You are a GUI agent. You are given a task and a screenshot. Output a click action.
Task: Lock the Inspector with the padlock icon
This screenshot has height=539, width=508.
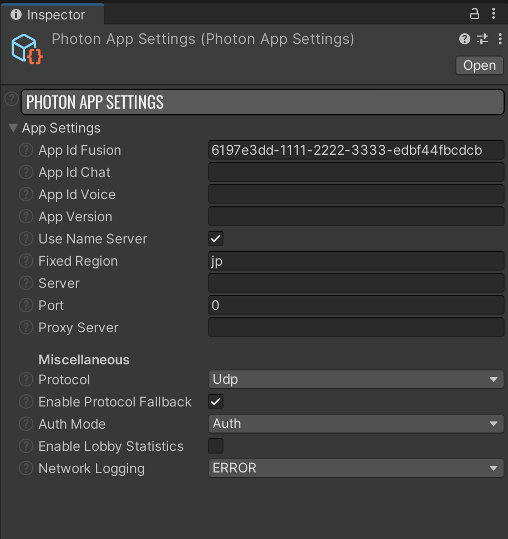coord(474,14)
